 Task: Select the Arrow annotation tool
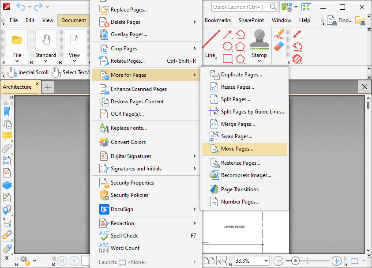pyautogui.click(x=227, y=35)
